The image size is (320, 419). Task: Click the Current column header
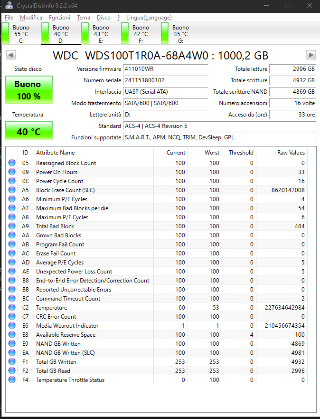coord(170,153)
